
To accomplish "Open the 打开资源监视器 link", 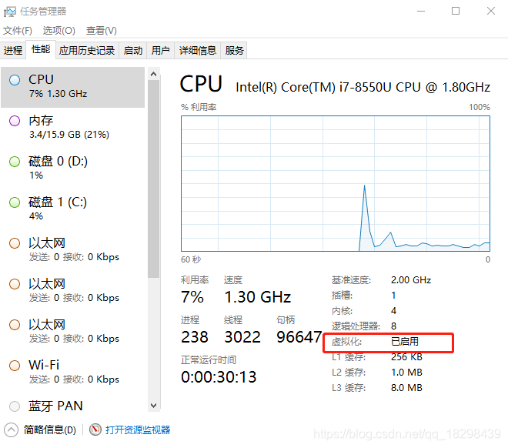I will [138, 430].
